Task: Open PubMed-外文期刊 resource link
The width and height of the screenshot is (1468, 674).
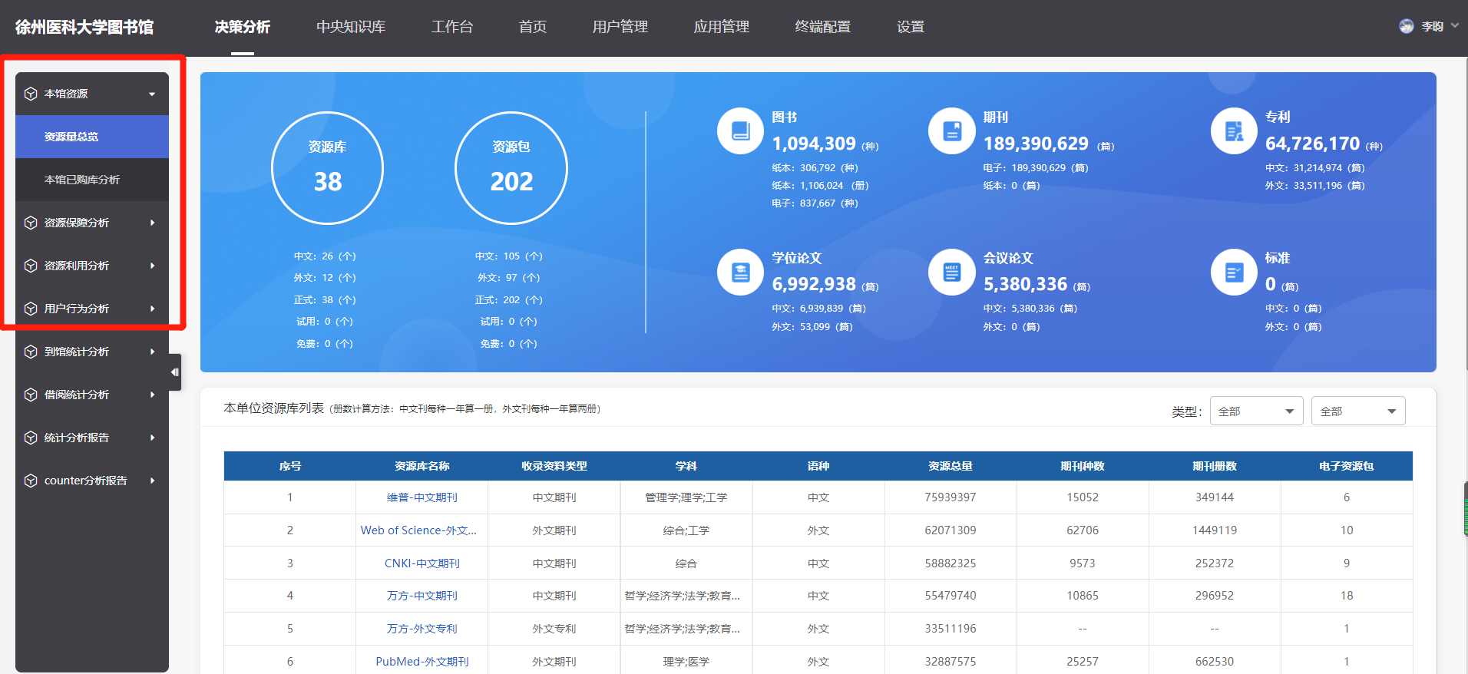Action: (422, 661)
